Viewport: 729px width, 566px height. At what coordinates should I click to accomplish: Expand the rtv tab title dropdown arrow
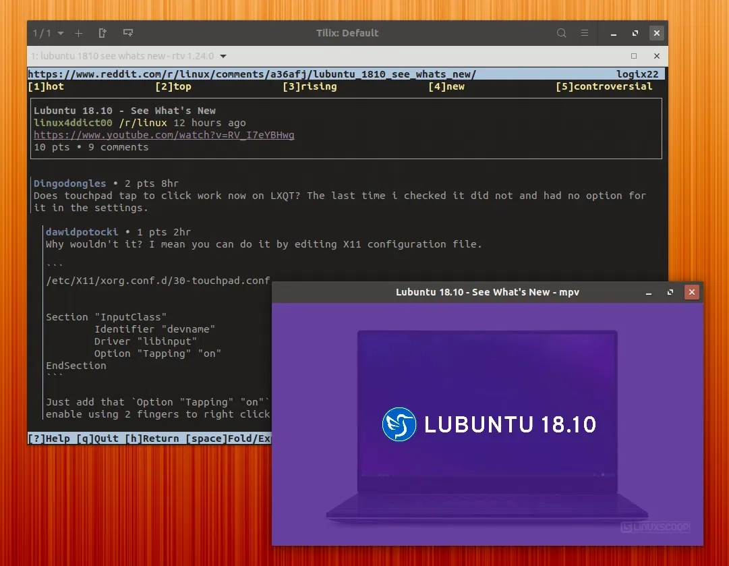pyautogui.click(x=223, y=56)
